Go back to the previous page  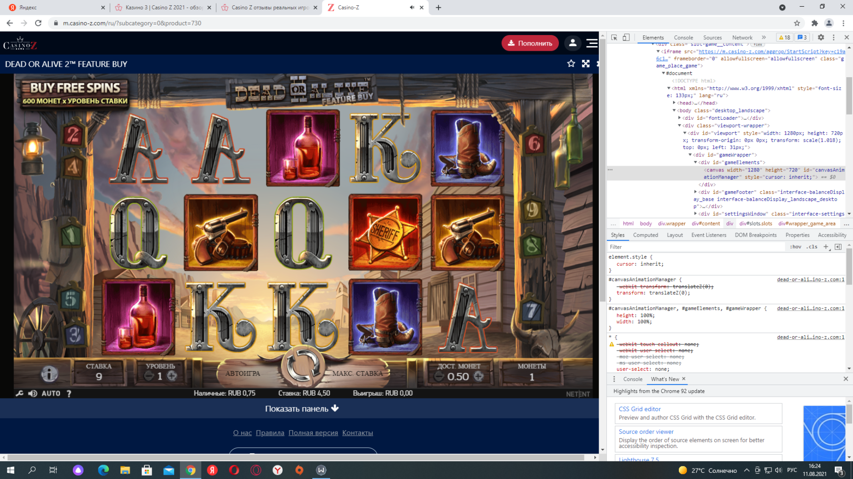(x=10, y=23)
